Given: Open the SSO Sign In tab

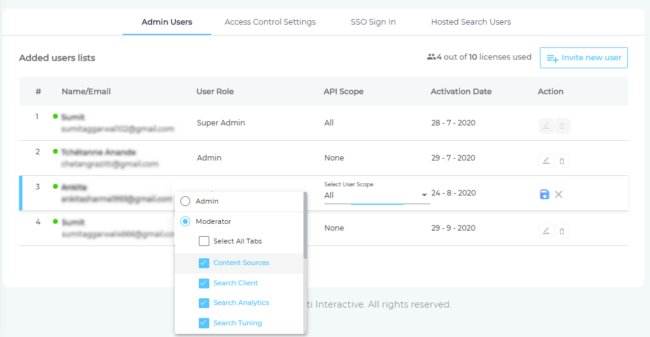Looking at the screenshot, I should [x=373, y=22].
